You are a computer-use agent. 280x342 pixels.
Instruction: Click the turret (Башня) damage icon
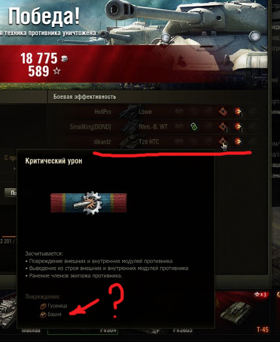tap(43, 314)
